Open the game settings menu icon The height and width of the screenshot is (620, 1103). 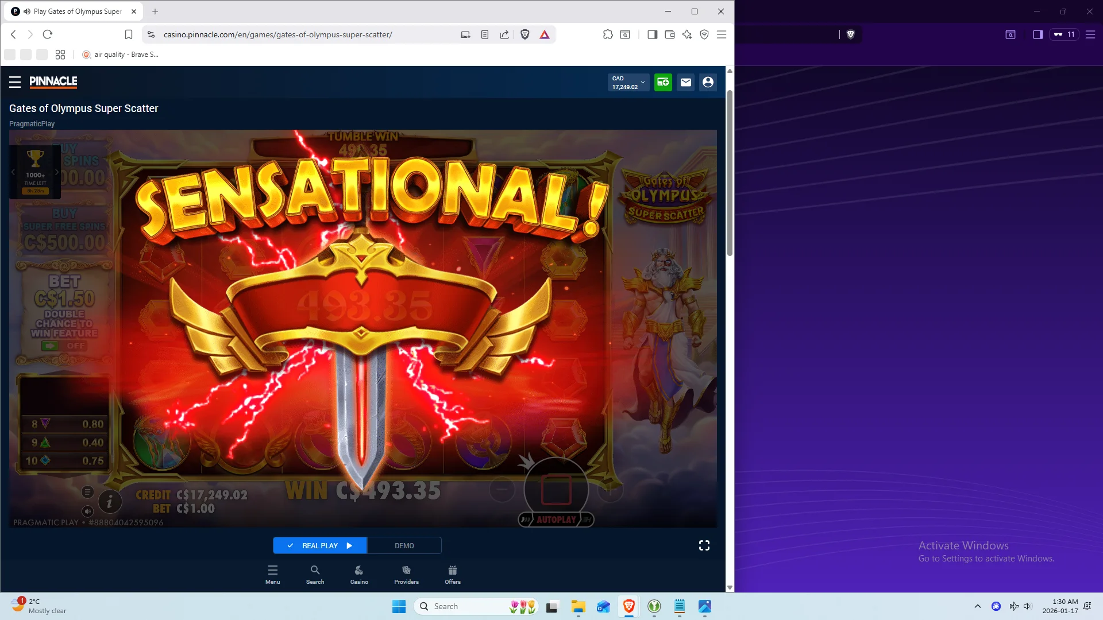[x=87, y=492]
